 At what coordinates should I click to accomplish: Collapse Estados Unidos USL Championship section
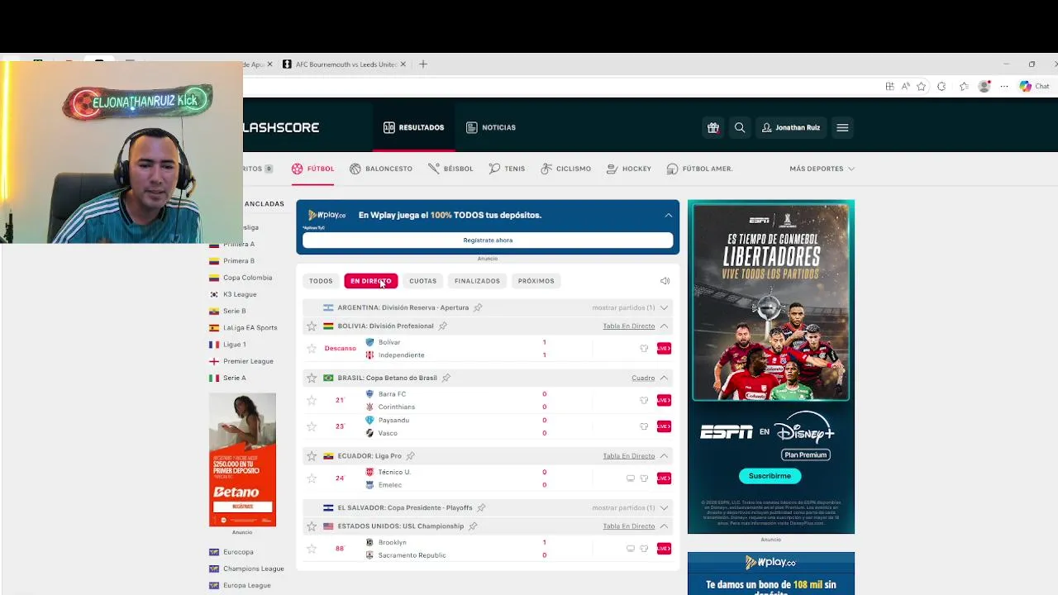664,526
